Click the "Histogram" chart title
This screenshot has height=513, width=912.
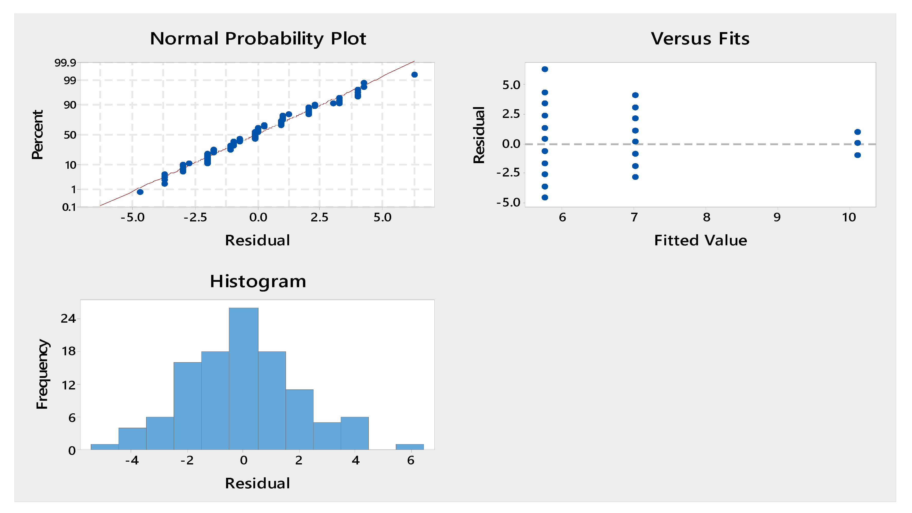coord(258,282)
